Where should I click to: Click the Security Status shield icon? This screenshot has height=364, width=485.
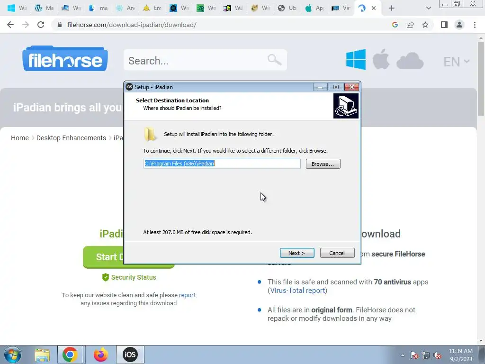(106, 277)
